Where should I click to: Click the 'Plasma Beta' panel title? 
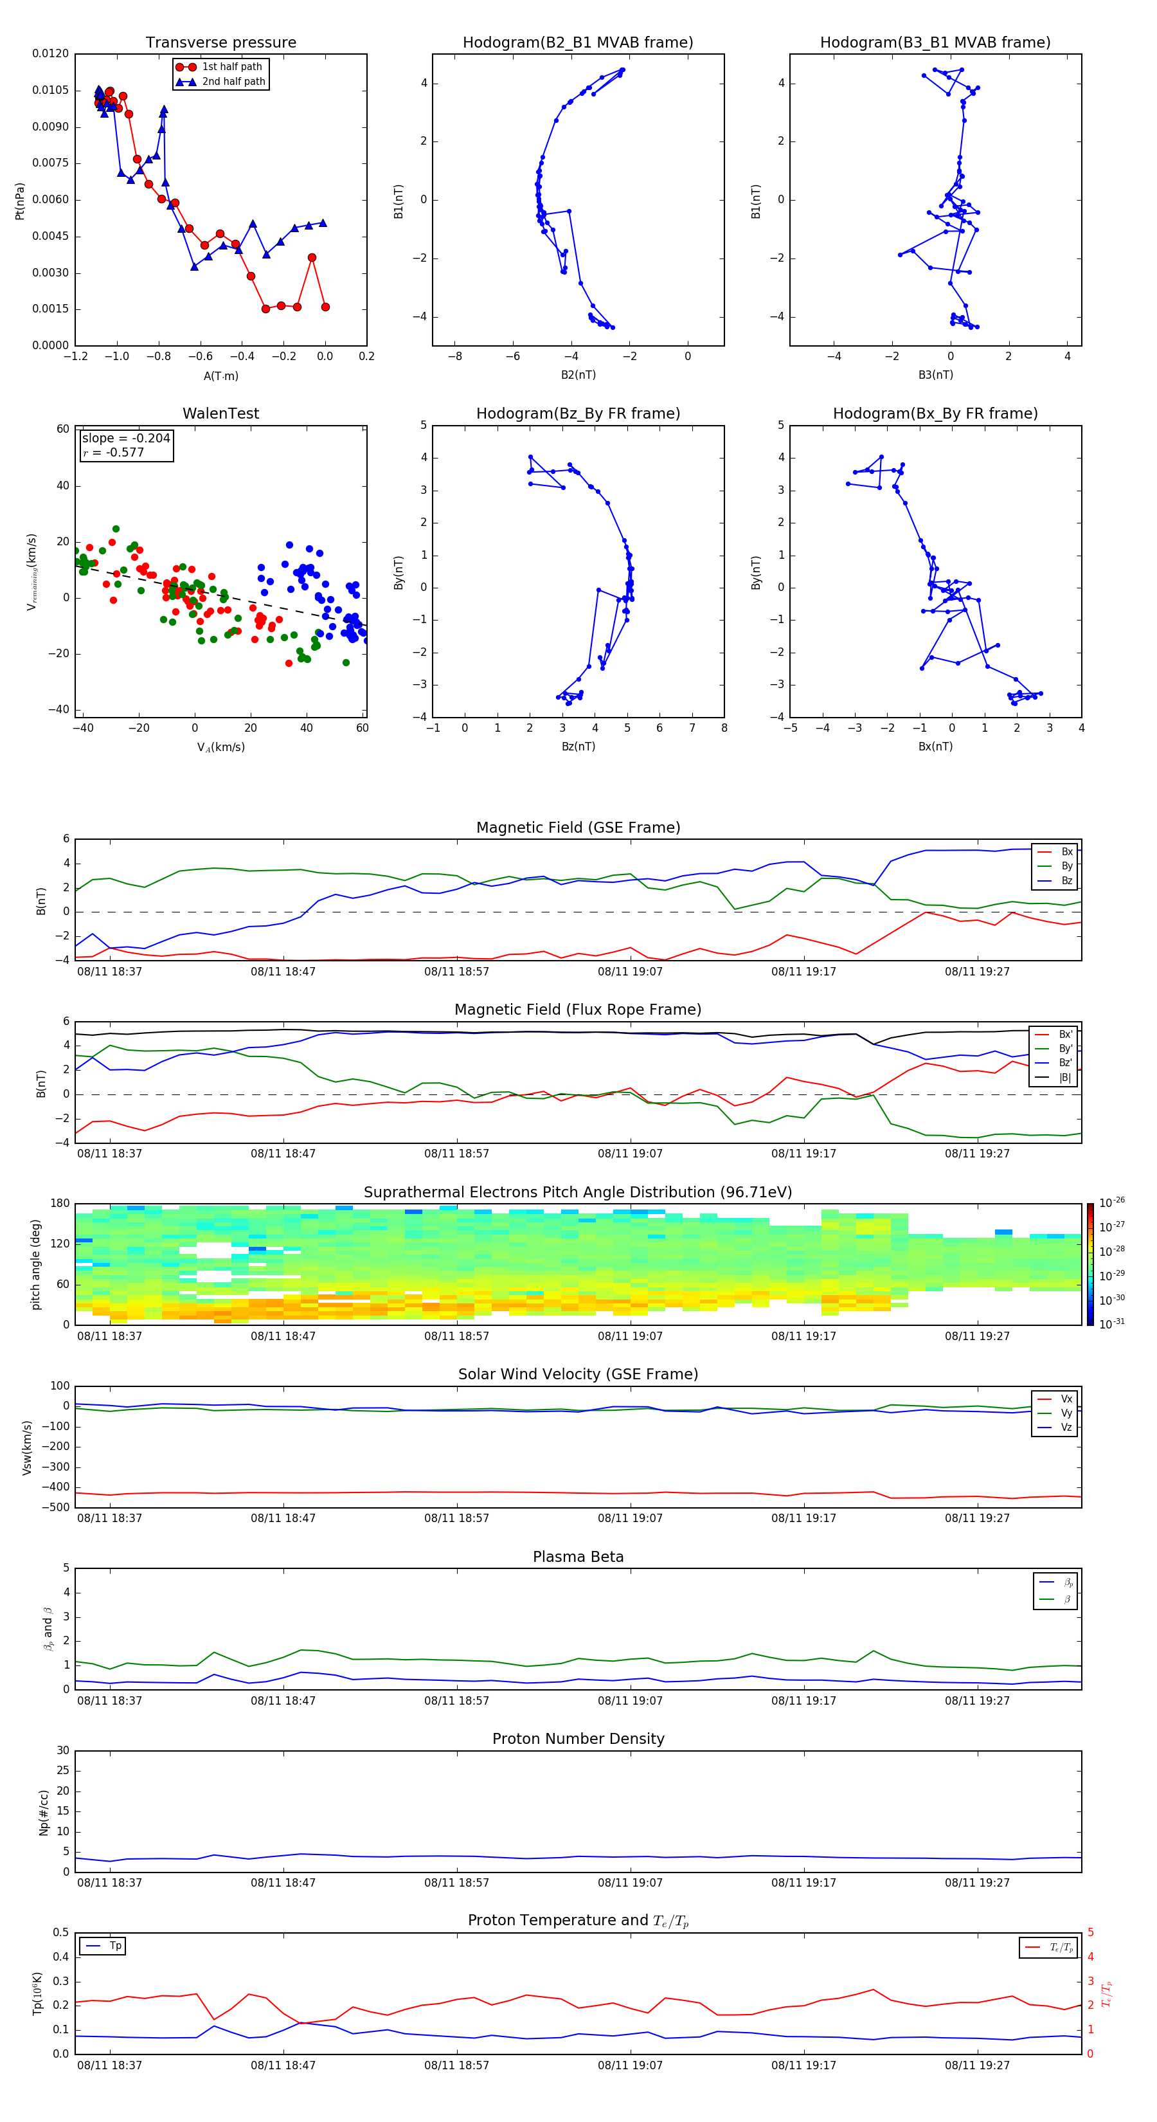click(578, 1557)
